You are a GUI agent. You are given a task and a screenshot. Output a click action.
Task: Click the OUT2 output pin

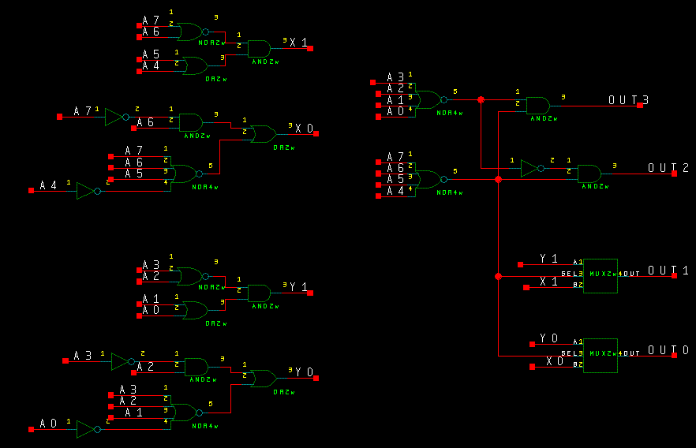tap(674, 174)
